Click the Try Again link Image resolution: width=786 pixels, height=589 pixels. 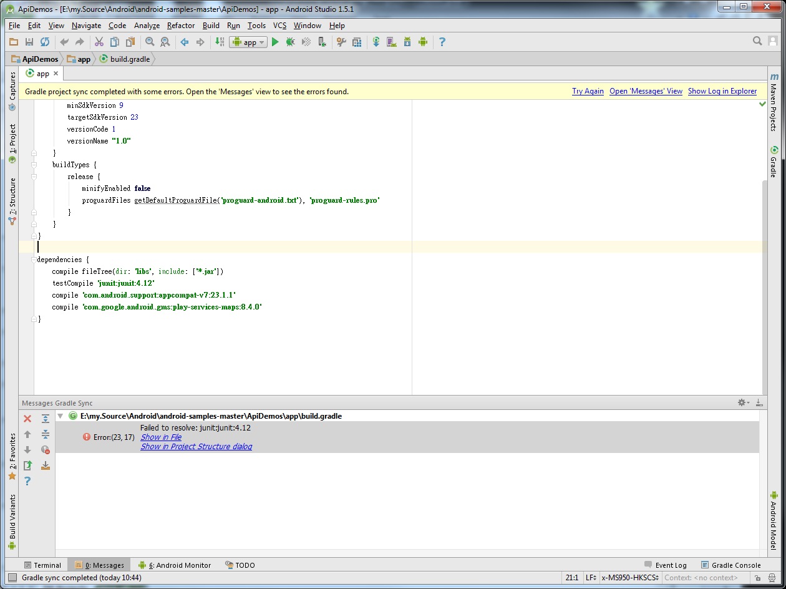point(588,91)
